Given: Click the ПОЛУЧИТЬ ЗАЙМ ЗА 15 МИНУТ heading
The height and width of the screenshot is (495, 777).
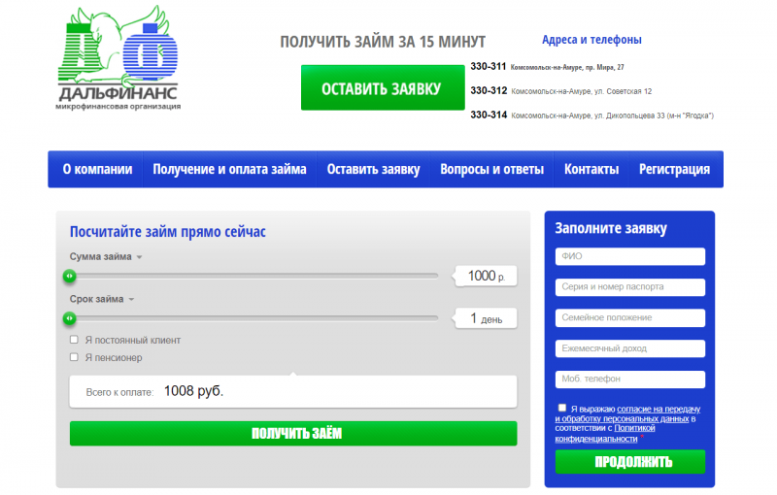Looking at the screenshot, I should tap(383, 42).
